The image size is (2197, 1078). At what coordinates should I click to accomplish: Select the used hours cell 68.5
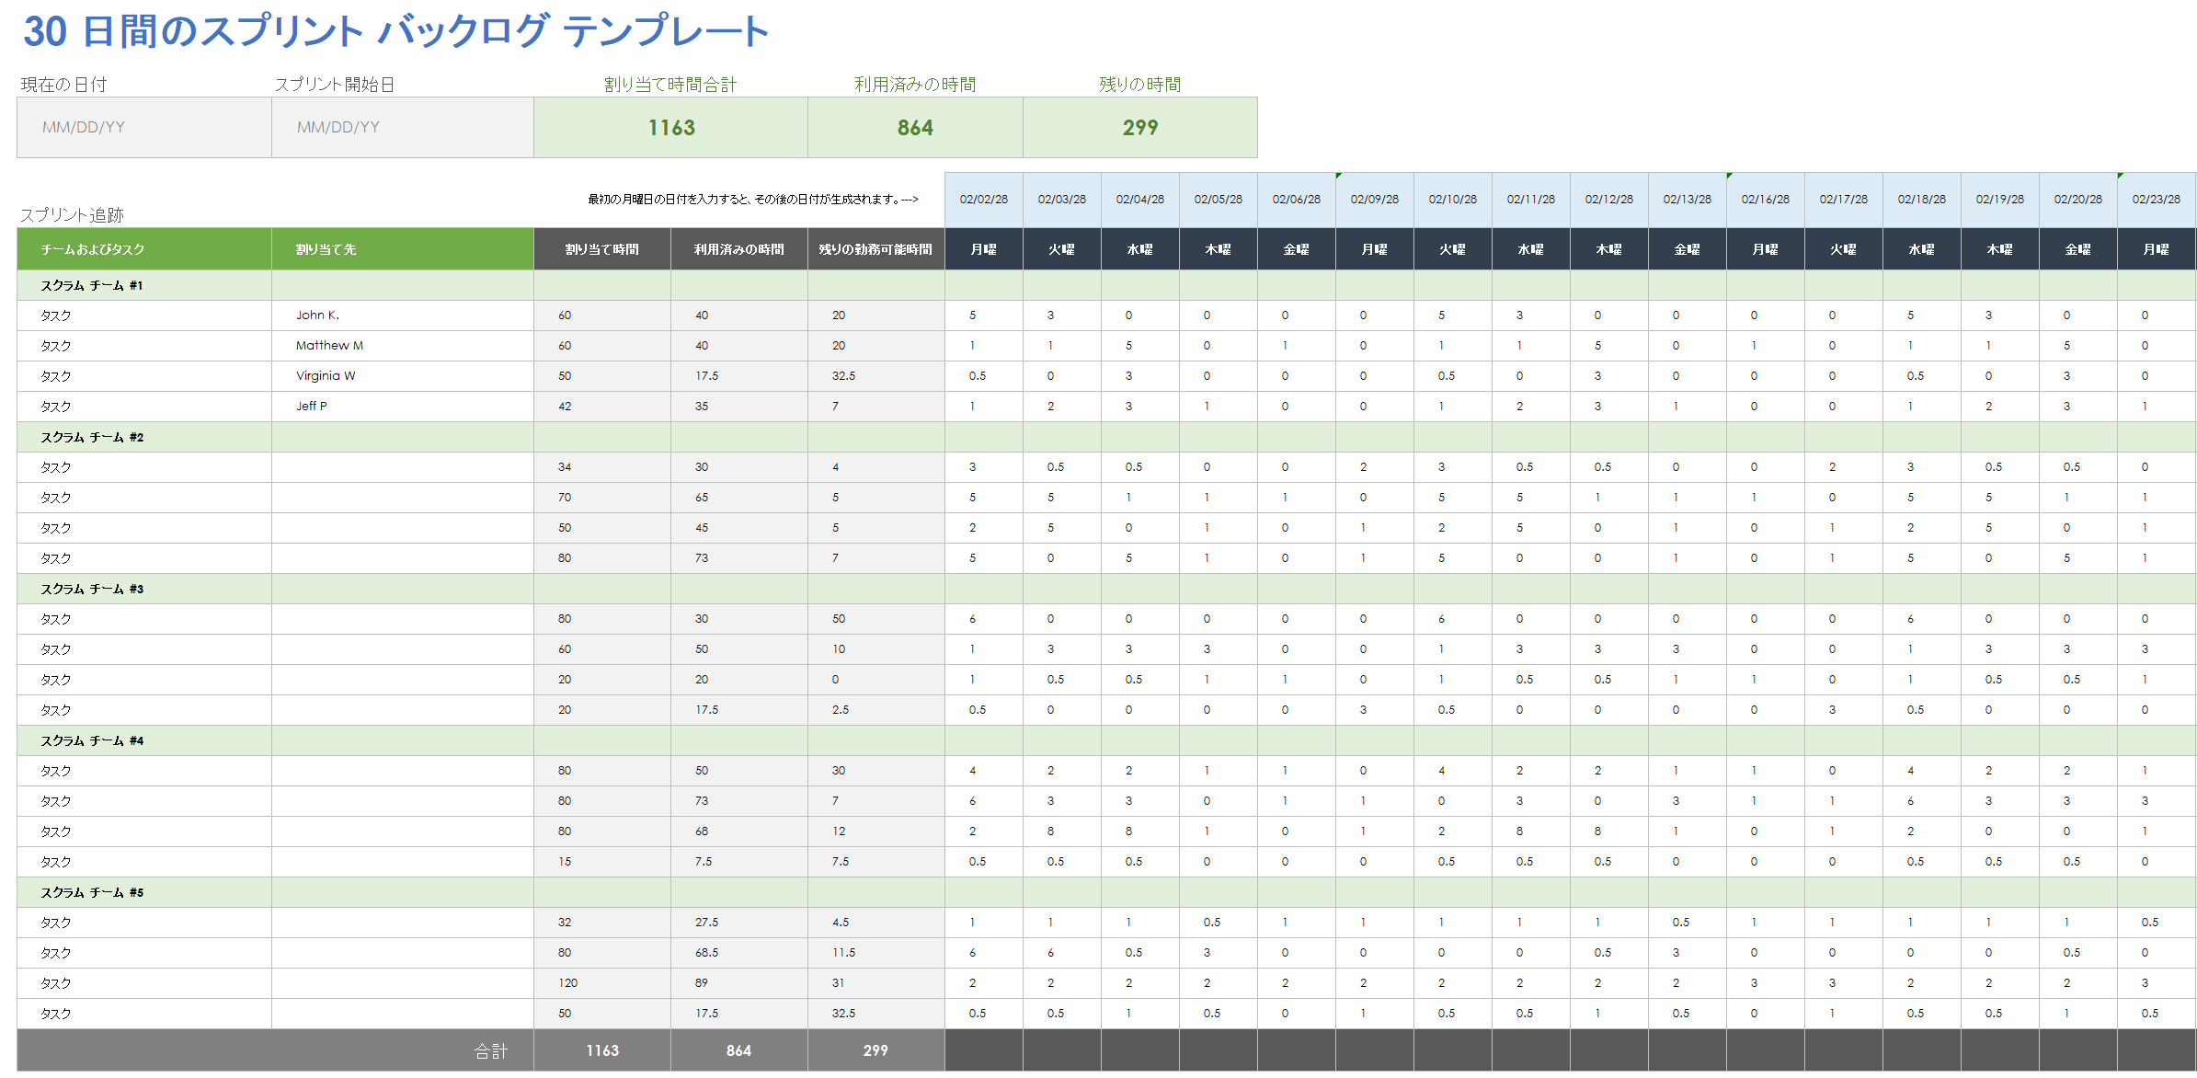point(739,953)
